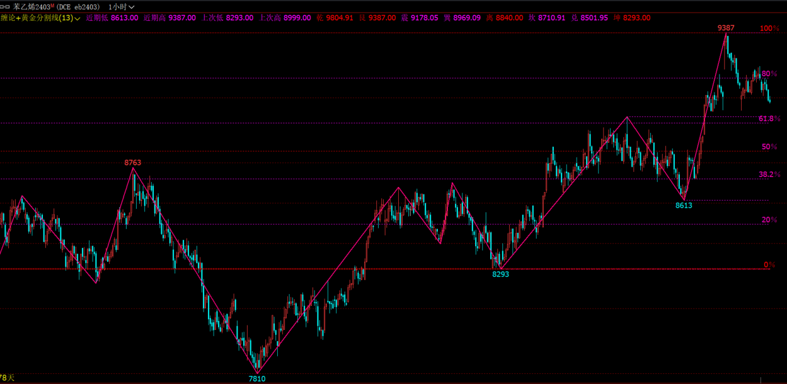This screenshot has height=384, width=787.
Task: Click the 0% Fibonacci level label
Action: [769, 264]
